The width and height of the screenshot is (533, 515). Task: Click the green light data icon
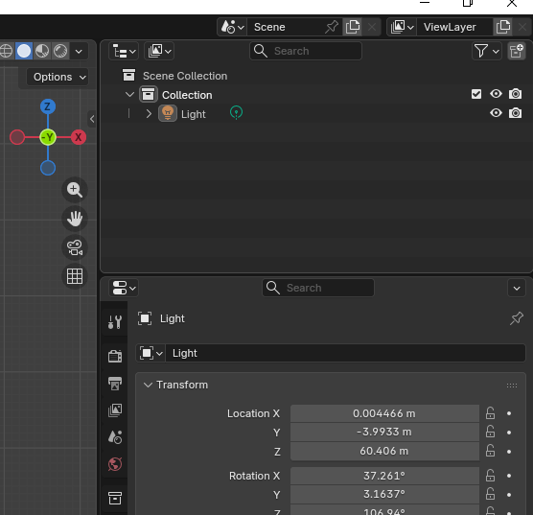click(236, 112)
